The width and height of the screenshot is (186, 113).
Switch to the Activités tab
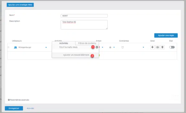coord(64,43)
